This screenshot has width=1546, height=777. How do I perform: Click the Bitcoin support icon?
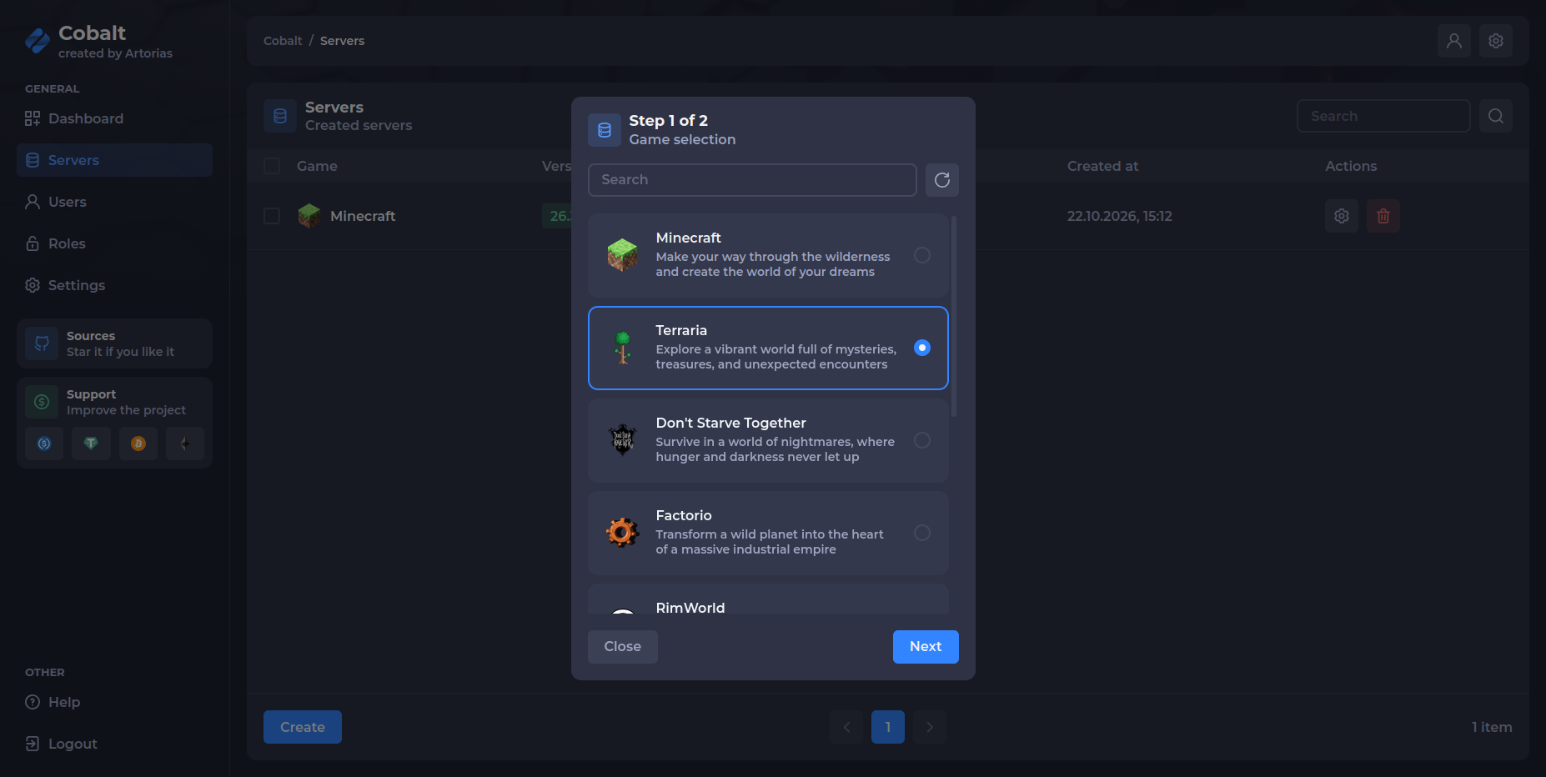tap(138, 444)
